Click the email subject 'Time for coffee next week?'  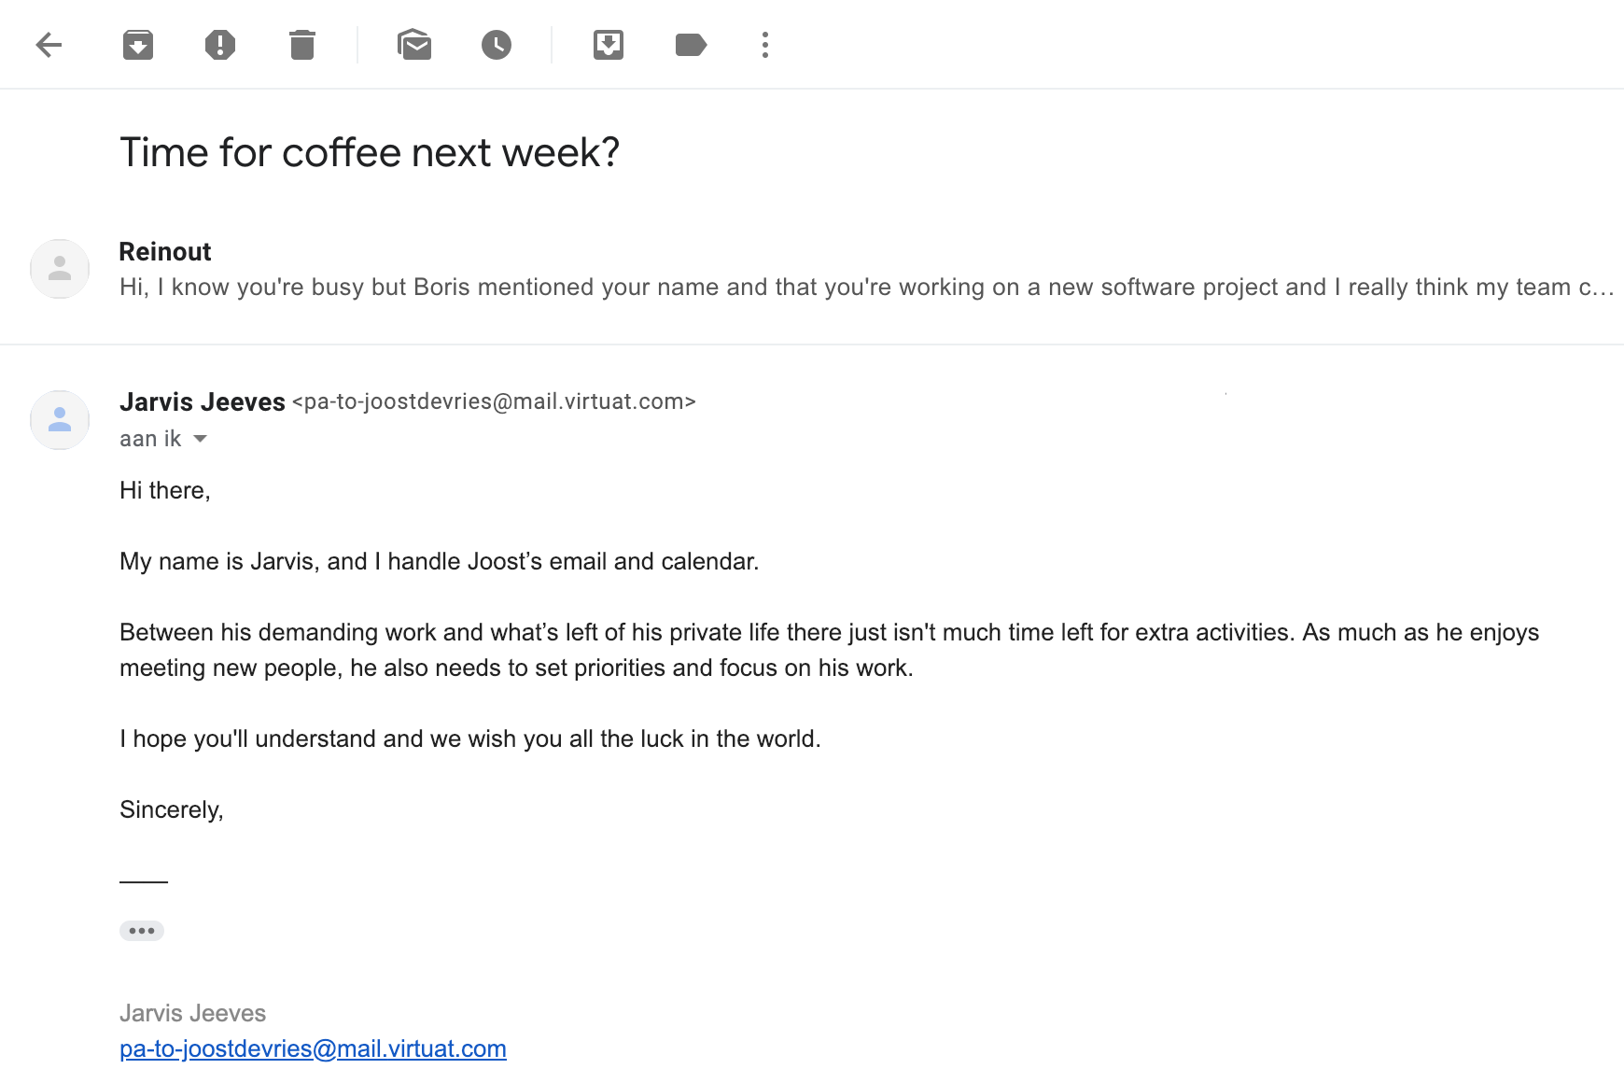click(x=370, y=152)
